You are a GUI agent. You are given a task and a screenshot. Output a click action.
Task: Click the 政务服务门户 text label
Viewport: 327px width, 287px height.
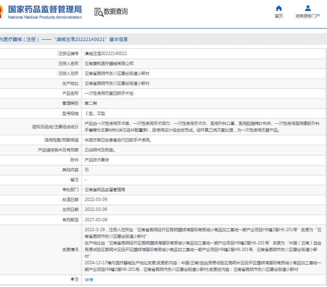308,16
